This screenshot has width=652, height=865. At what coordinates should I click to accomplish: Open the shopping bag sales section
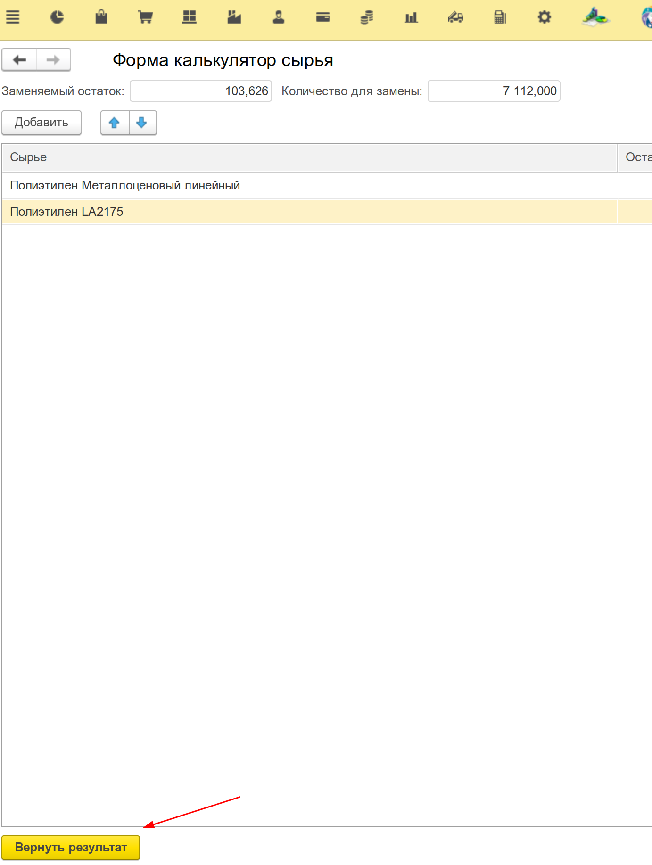(x=101, y=17)
